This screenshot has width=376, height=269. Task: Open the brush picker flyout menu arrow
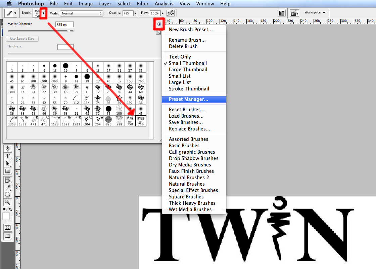point(159,24)
